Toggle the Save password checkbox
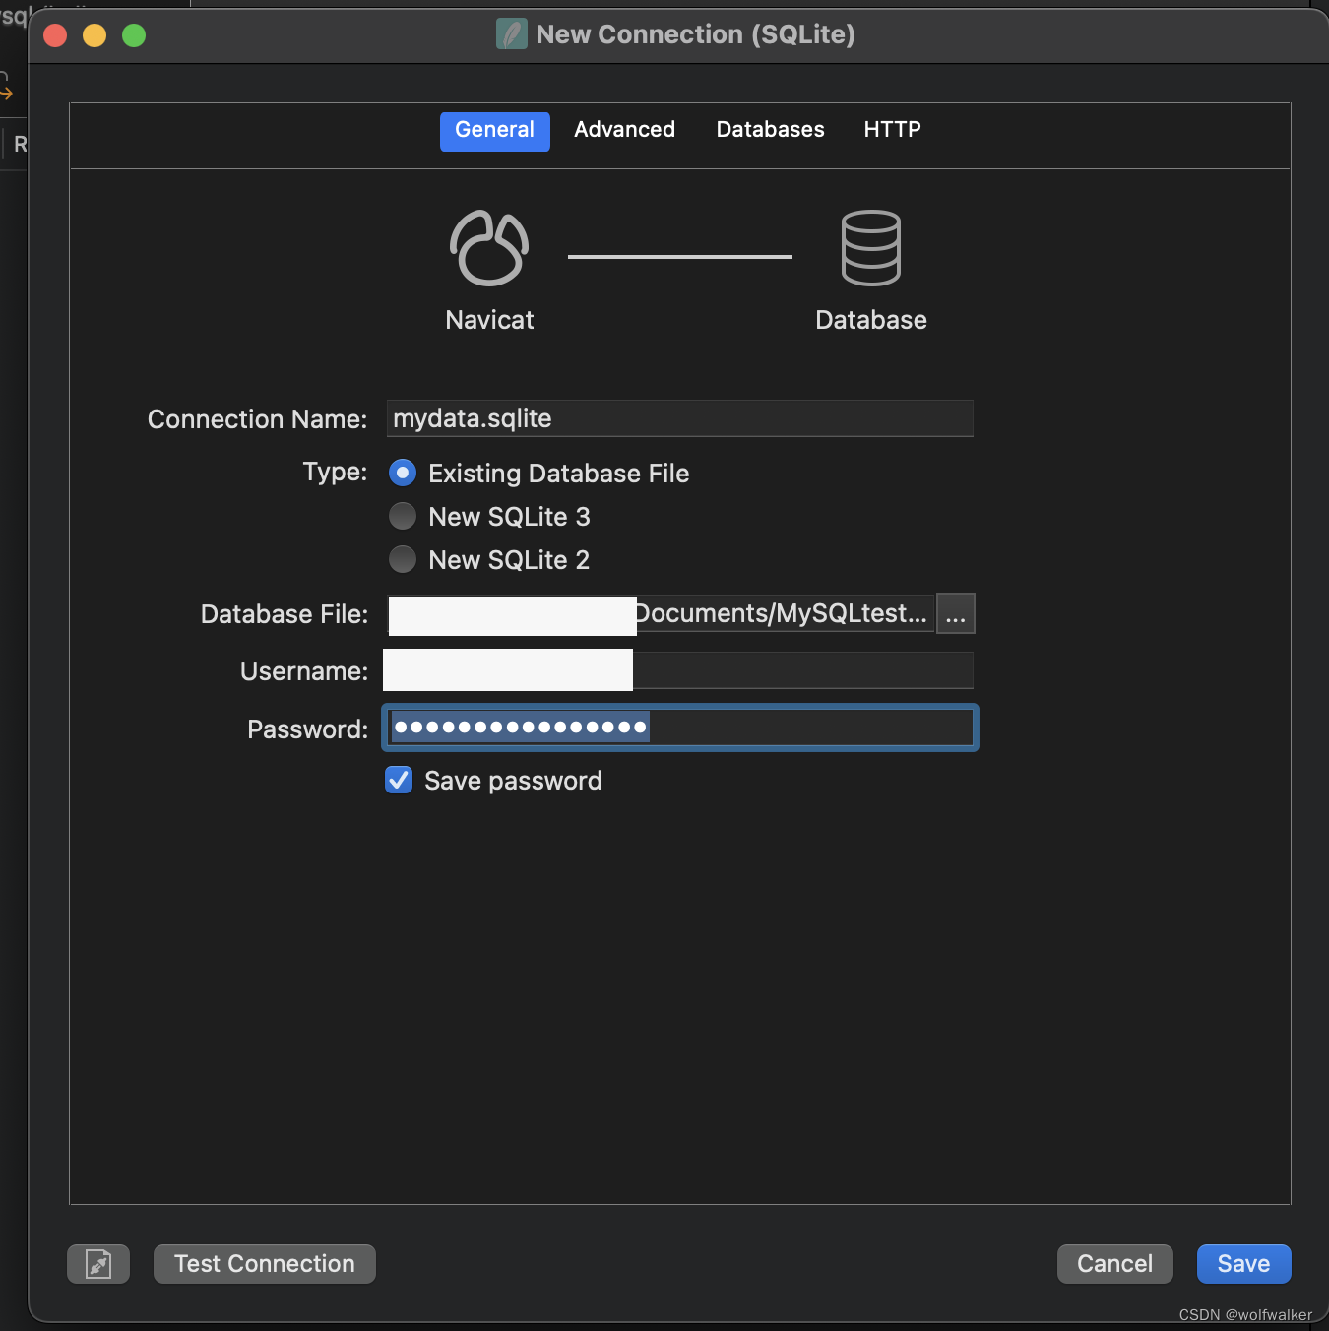Screen dimensions: 1329x1331 pyautogui.click(x=399, y=780)
